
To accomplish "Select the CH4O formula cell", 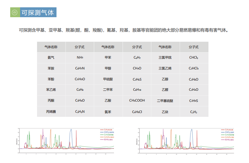I will (137, 68).
